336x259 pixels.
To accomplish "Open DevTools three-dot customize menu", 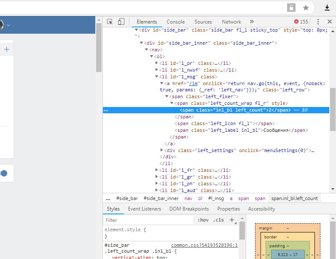I will coord(318,21).
